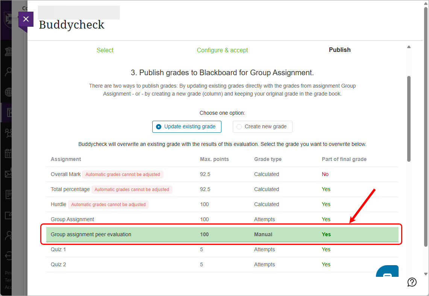Screen dimensions: 429x296
Task: Open Organizations people icon in Blackboard sidebar
Action: pyautogui.click(x=9, y=133)
